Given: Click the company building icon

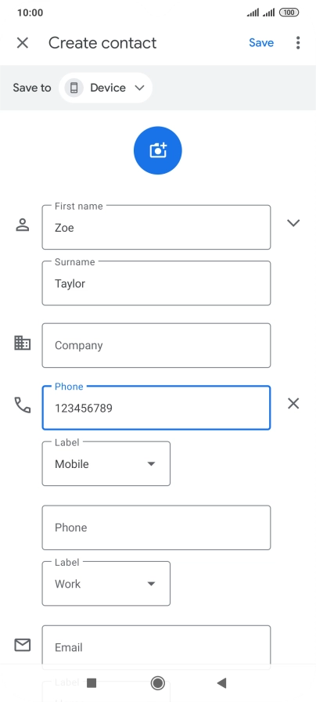Looking at the screenshot, I should tap(23, 343).
